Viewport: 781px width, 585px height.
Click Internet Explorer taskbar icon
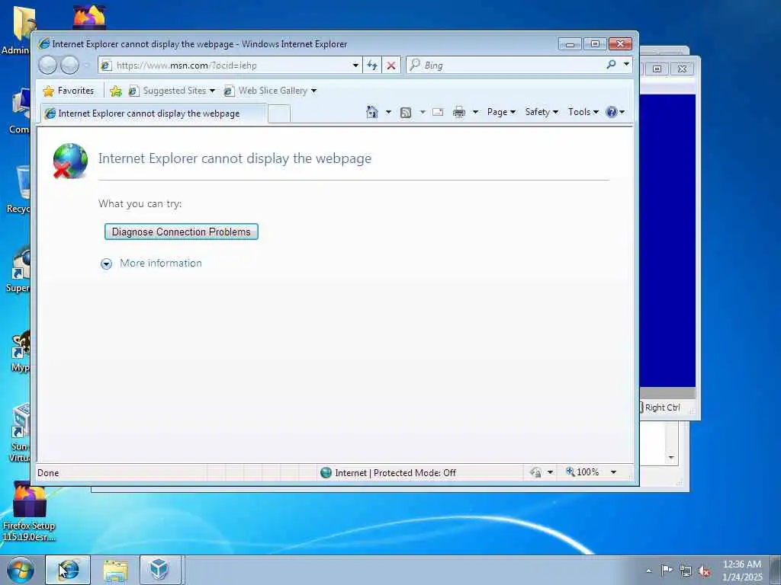(x=68, y=570)
